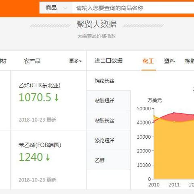Screen dimensions: 194x194
Task: Click the 2011 red data point on chart
Action: coord(174,113)
